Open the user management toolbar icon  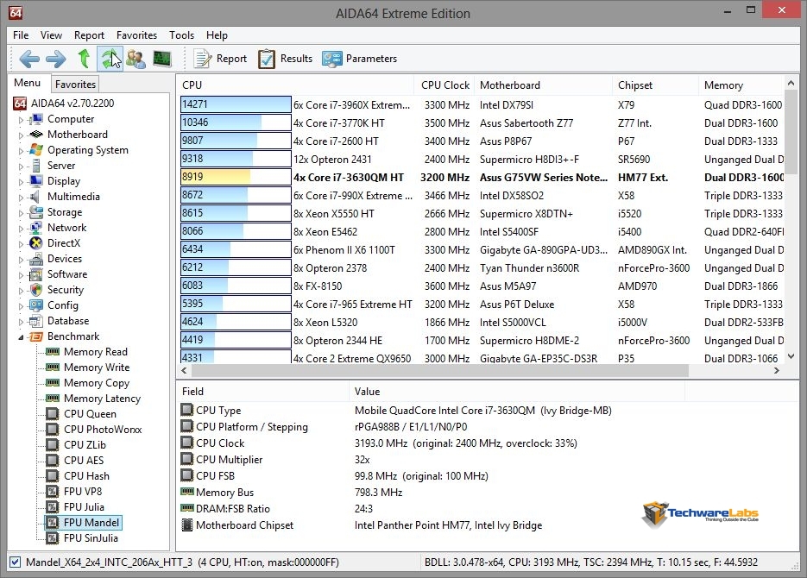136,59
